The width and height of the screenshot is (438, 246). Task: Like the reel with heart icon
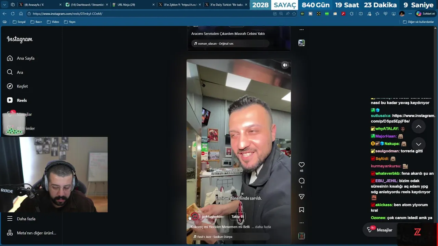[301, 165]
